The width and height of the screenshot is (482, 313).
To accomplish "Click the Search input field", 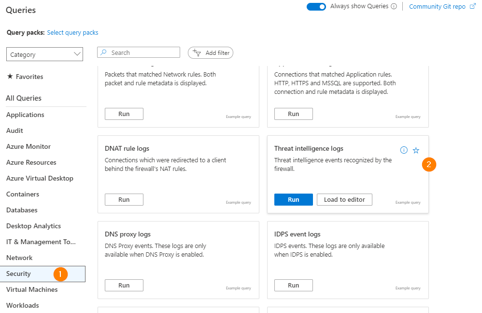I will click(x=139, y=52).
